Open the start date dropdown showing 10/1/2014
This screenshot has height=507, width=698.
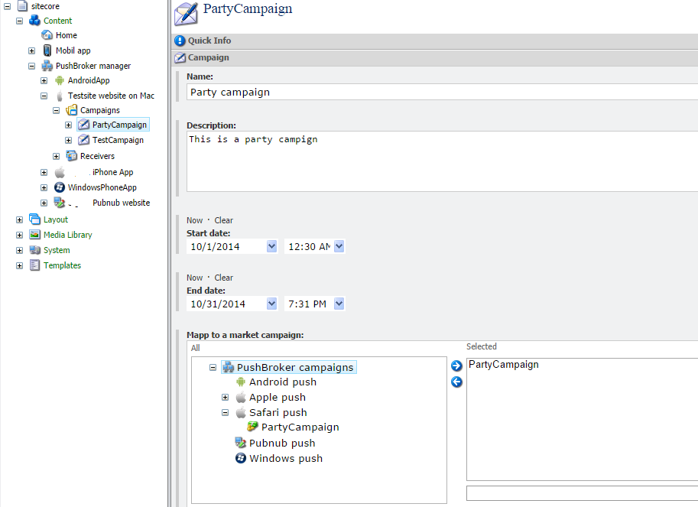pyautogui.click(x=272, y=246)
